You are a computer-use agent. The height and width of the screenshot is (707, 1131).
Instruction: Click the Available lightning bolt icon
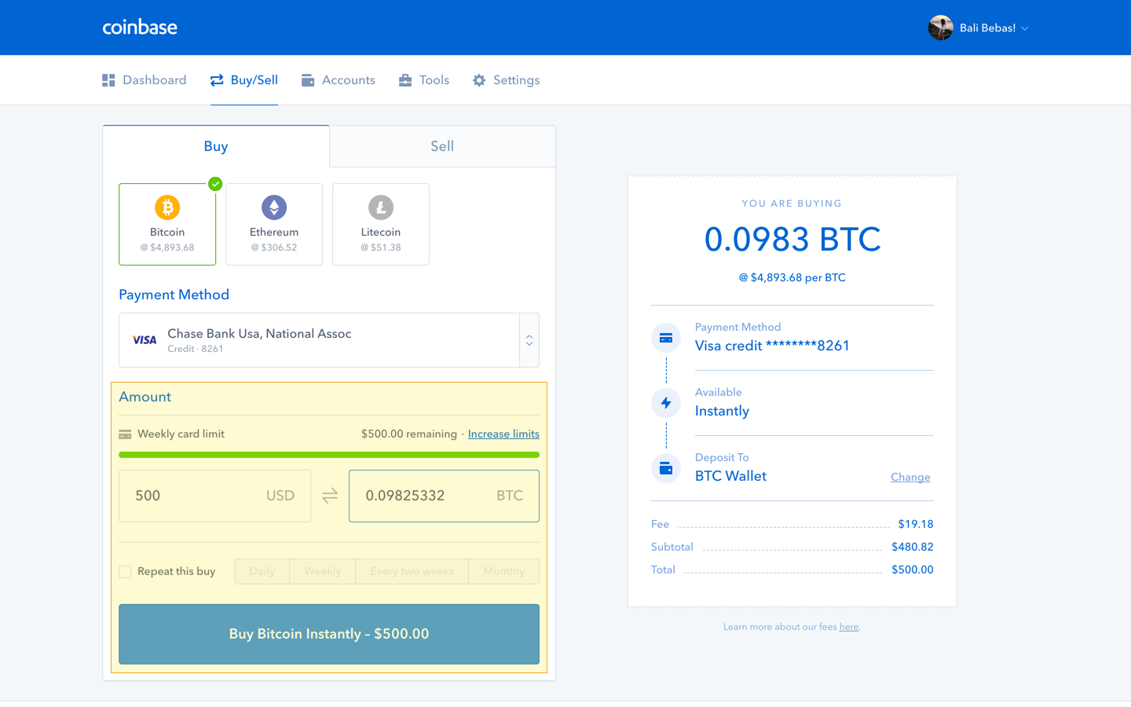point(666,403)
